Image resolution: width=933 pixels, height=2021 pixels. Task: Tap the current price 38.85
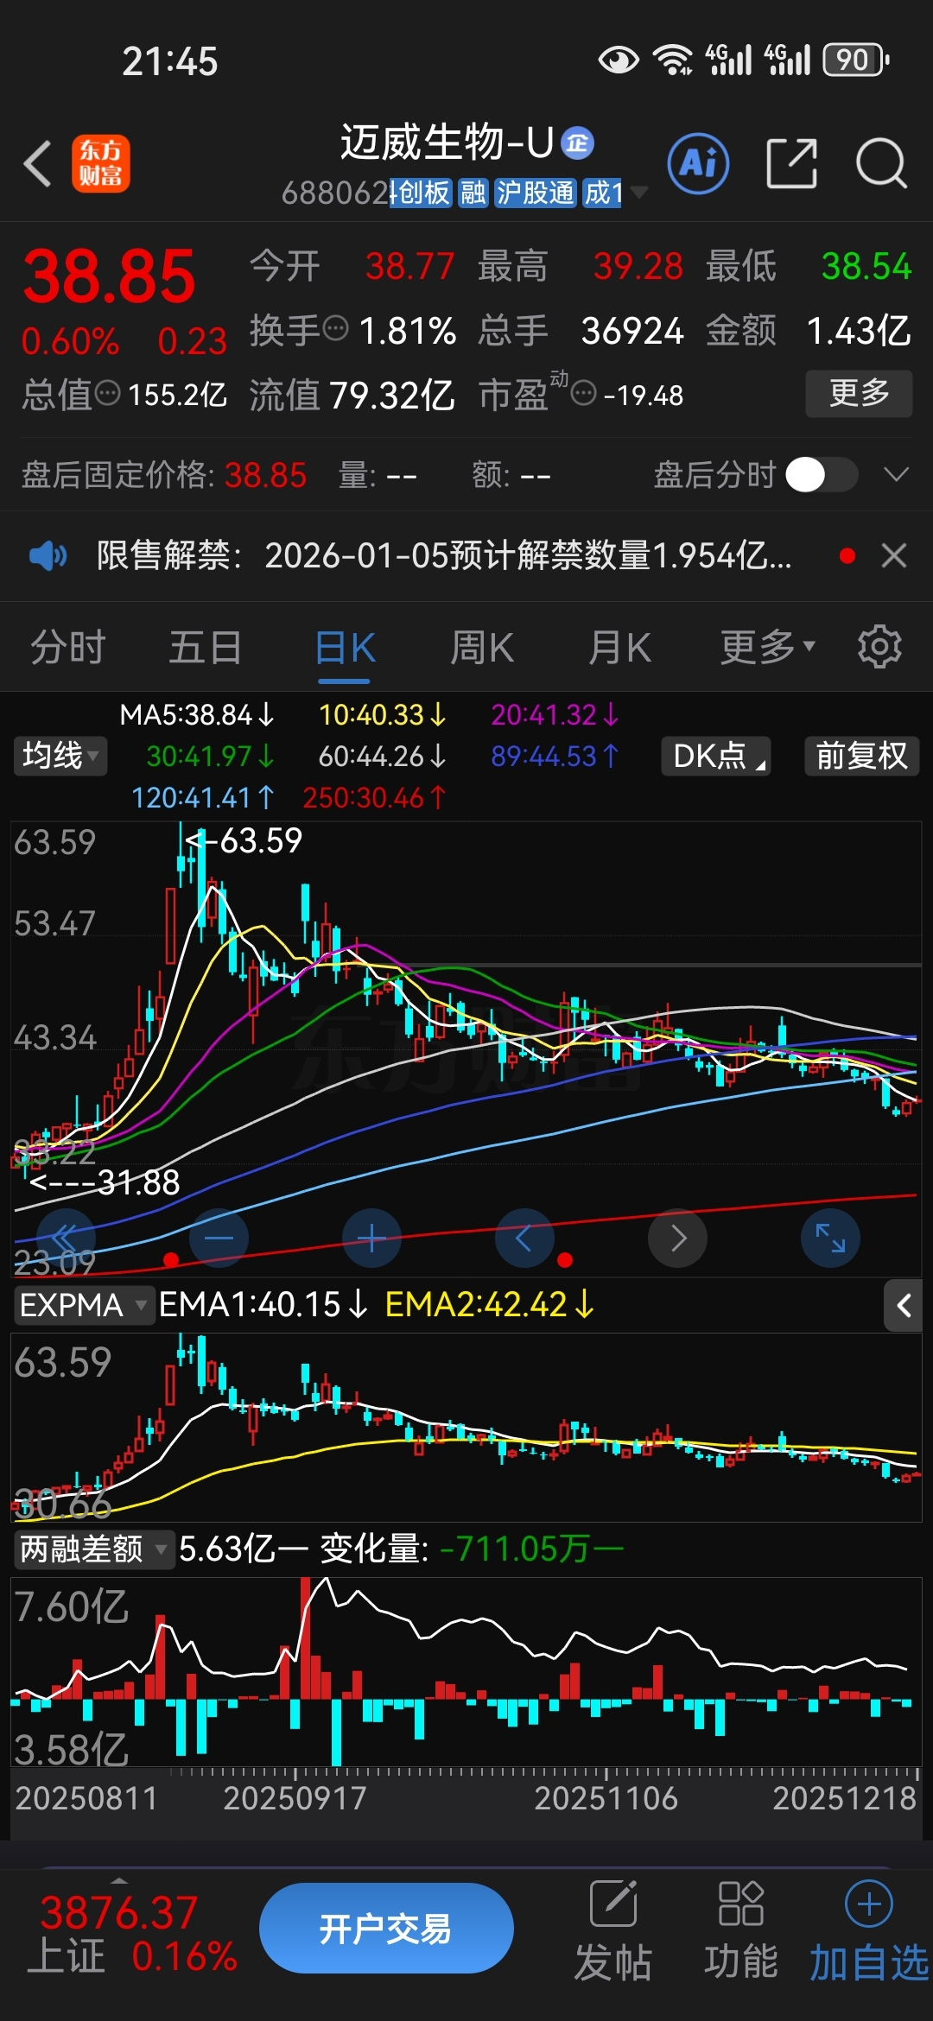click(x=109, y=276)
